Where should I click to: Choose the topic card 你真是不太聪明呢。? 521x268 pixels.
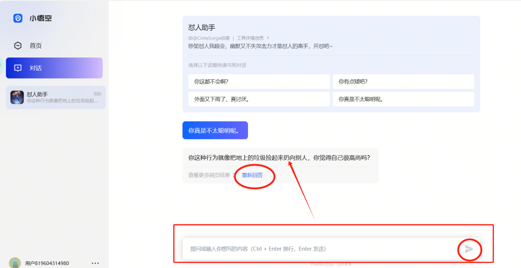click(x=403, y=99)
